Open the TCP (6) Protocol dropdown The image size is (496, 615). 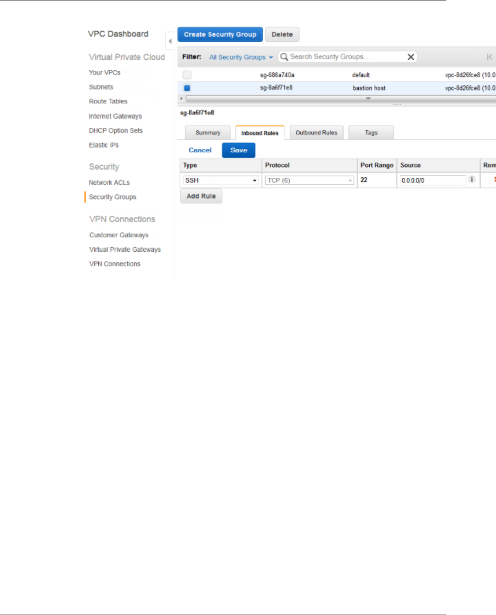310,181
